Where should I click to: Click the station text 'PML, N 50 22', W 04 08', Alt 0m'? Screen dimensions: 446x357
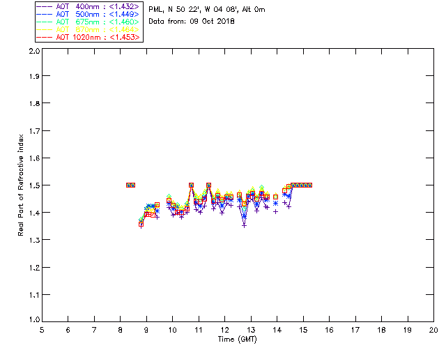[x=207, y=10]
